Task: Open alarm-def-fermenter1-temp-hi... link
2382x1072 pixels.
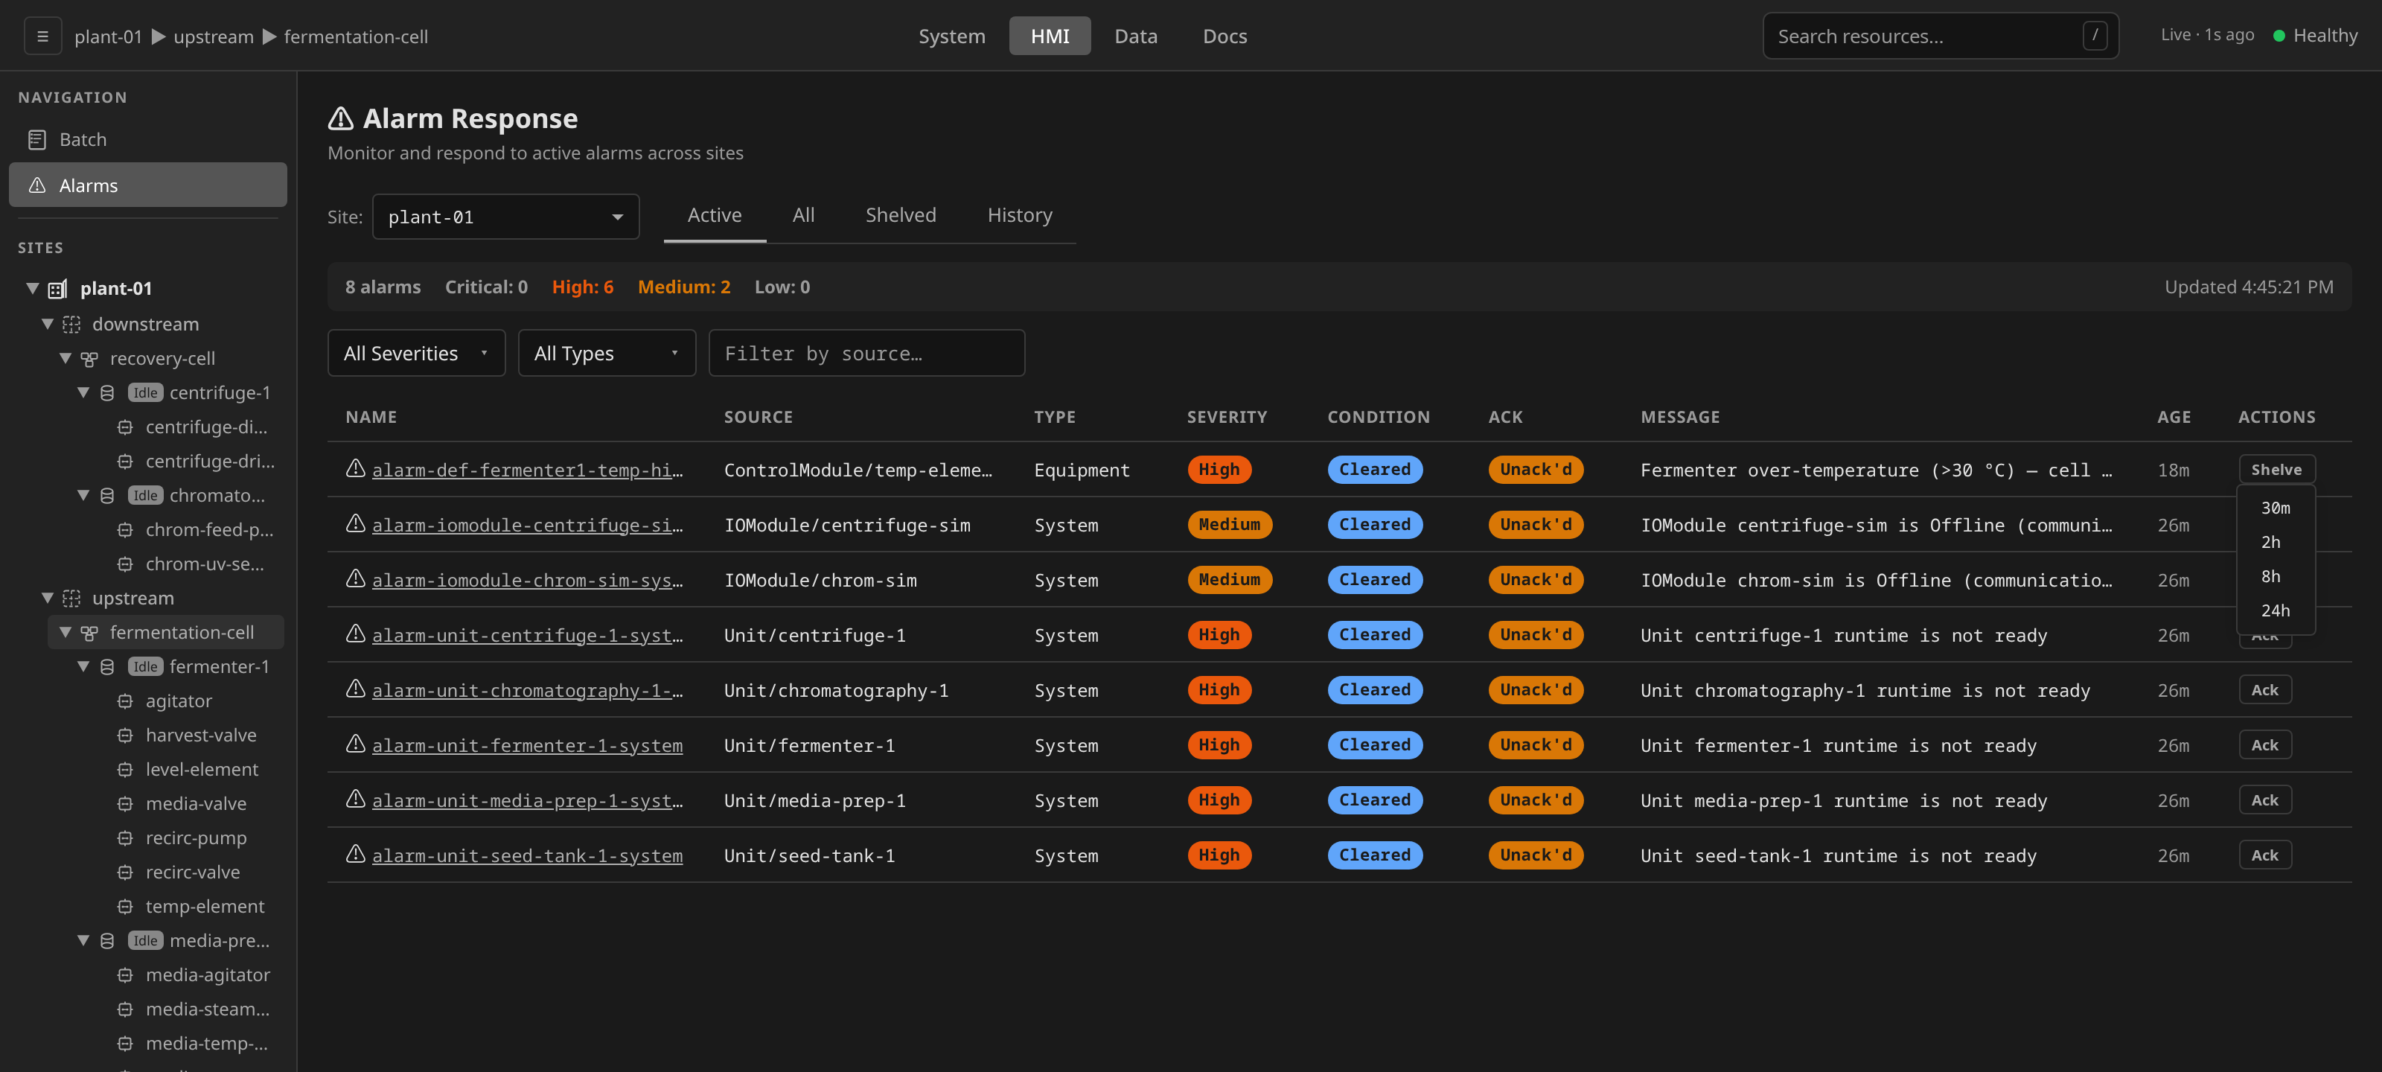Action: [527, 470]
